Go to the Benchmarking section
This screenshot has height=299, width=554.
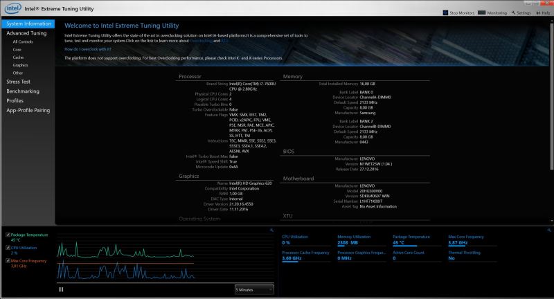(23, 91)
